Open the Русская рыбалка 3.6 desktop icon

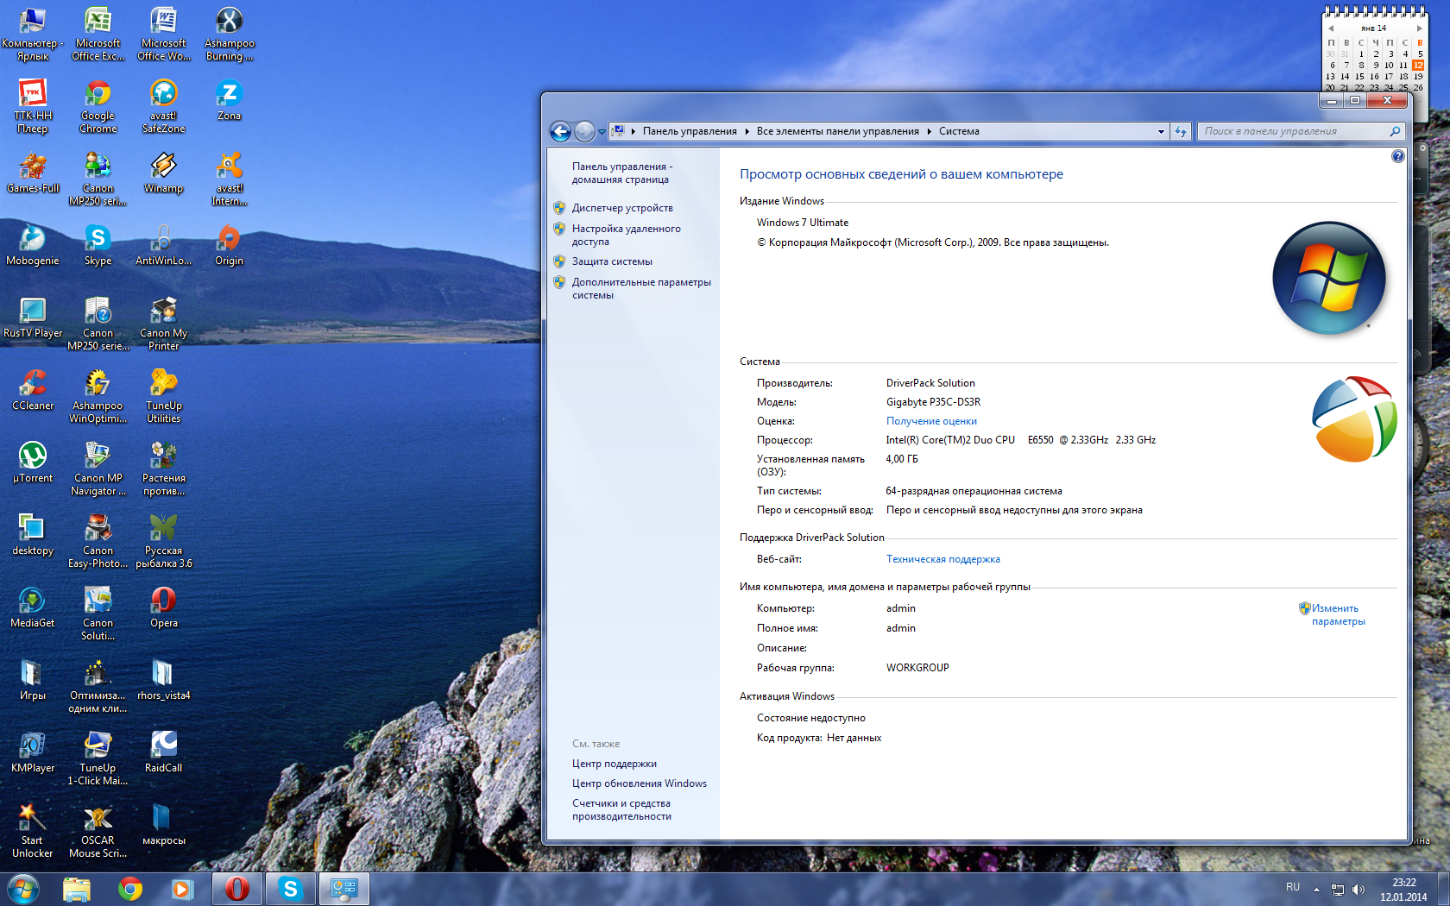tap(163, 542)
